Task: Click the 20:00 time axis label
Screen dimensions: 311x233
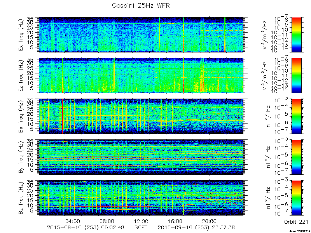Action: pyautogui.click(x=209, y=221)
